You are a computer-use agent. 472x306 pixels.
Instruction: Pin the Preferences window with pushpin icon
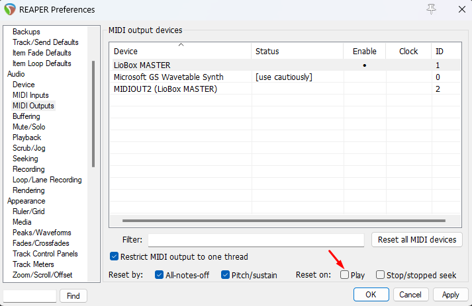[x=431, y=9]
